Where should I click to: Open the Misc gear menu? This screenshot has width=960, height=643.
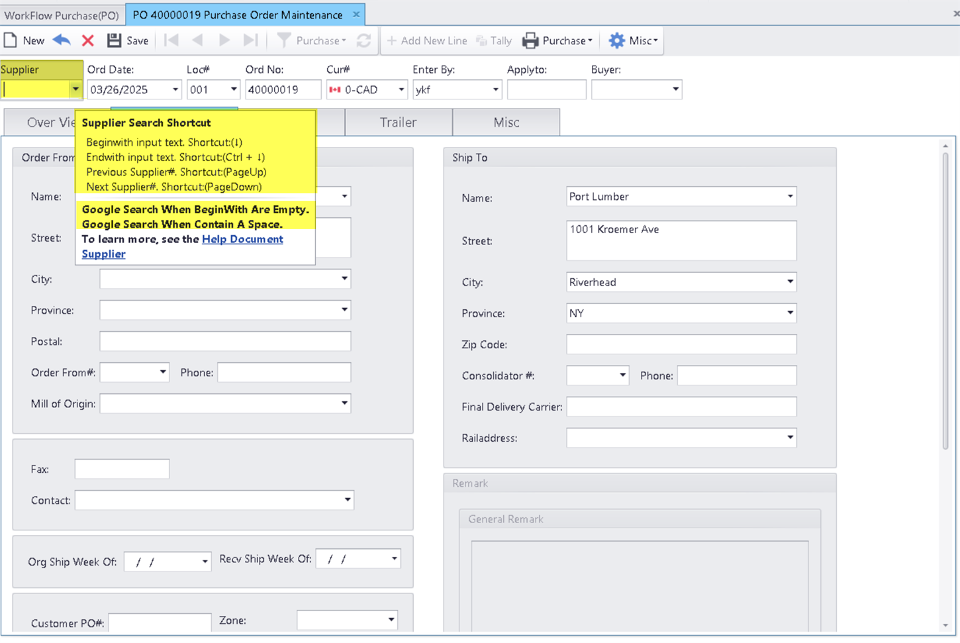633,40
